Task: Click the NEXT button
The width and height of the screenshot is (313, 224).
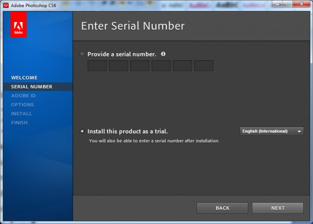Action: (278, 208)
